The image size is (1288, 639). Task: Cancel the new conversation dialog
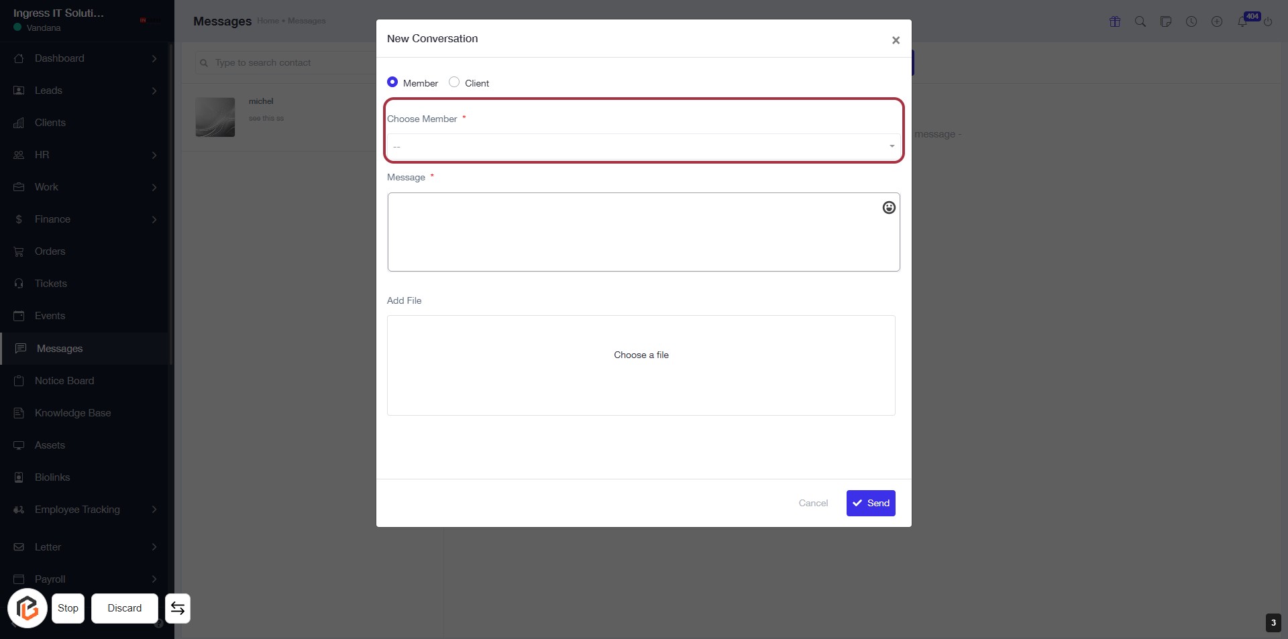[813, 503]
